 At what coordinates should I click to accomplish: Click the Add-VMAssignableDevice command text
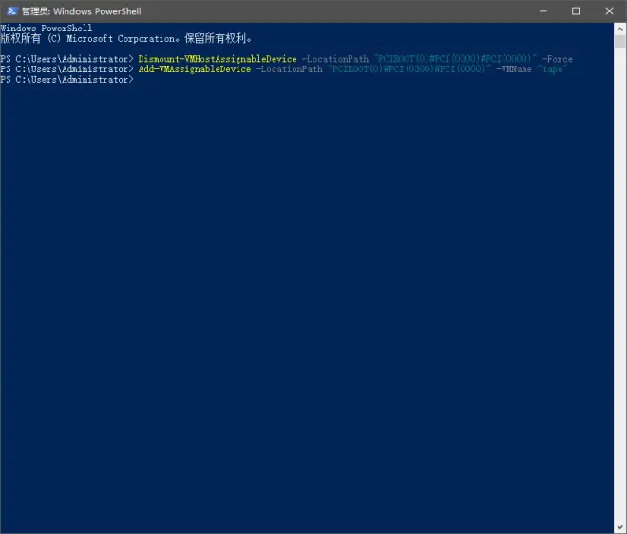point(195,69)
